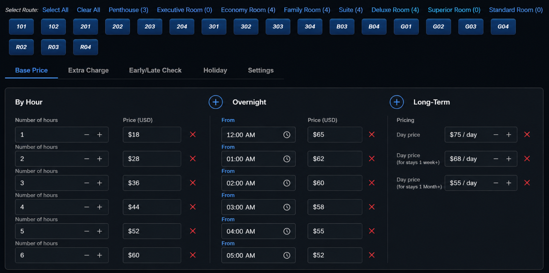This screenshot has width=549, height=273.
Task: Delete the 1 hour $18 price row
Action: point(193,135)
